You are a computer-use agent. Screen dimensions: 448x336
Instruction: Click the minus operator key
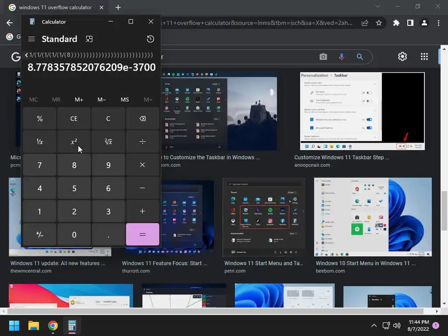pyautogui.click(x=143, y=188)
